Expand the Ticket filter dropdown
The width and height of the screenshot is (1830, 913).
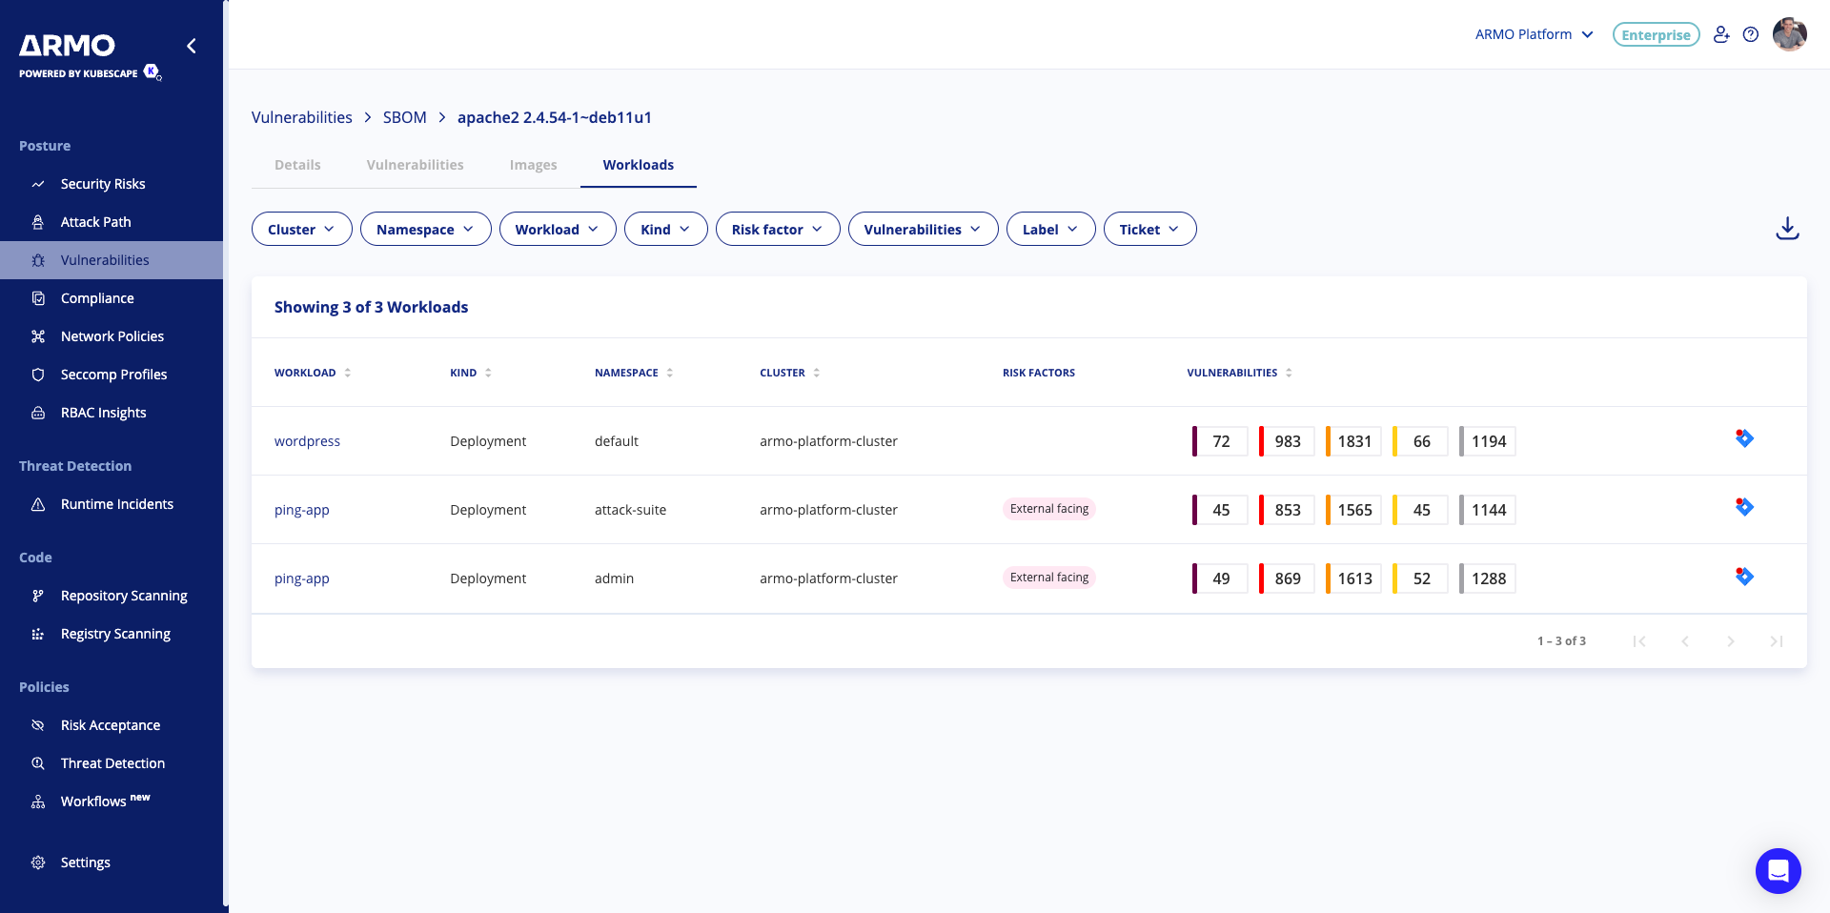tap(1150, 229)
